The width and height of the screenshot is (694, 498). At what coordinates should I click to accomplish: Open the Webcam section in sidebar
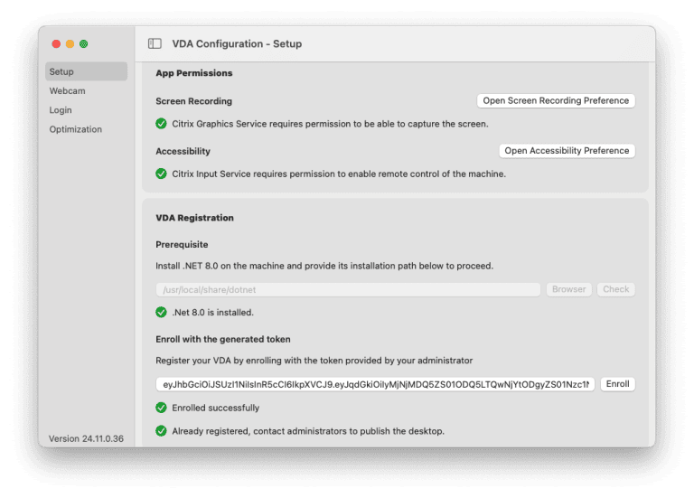pyautogui.click(x=68, y=91)
